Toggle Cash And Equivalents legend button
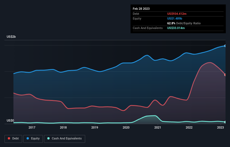The width and height of the screenshot is (230, 147). (64, 139)
